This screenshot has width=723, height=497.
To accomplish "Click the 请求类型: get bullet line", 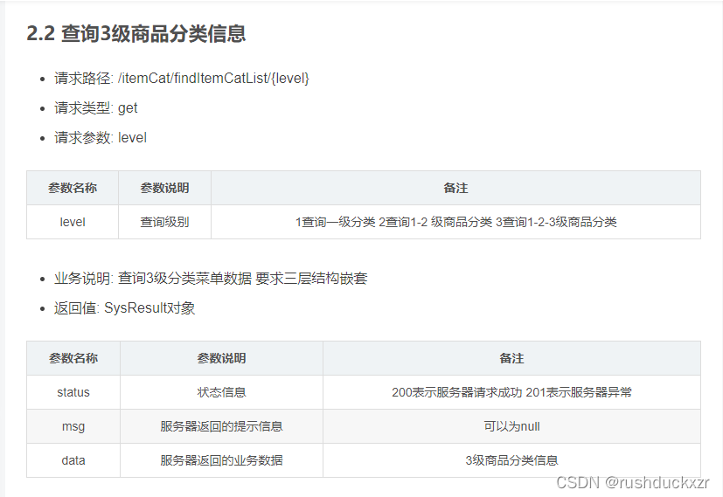I will (x=96, y=107).
